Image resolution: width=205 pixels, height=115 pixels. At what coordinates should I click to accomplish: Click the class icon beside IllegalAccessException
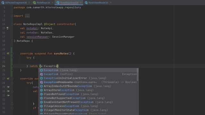pos(41,106)
